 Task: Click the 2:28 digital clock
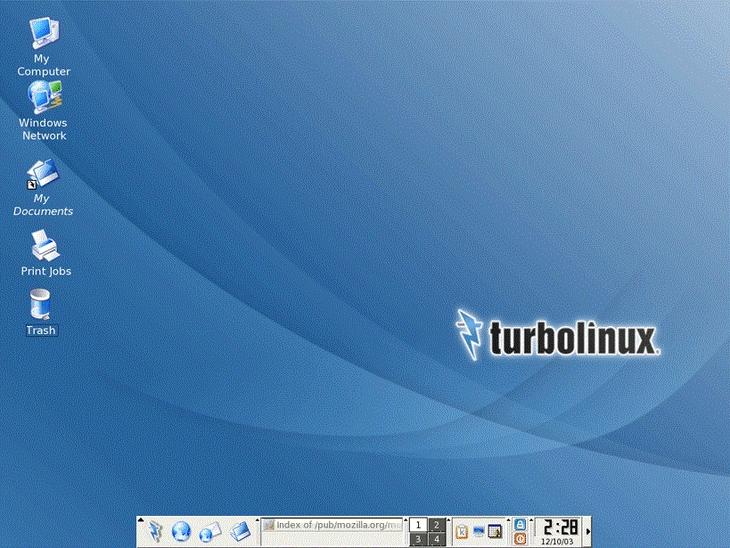558,528
